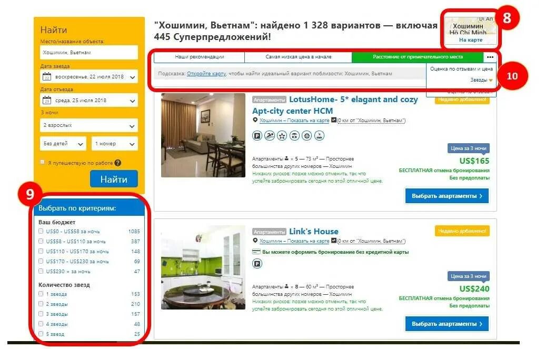Toggle Я путешествую по работе checkbox

(43, 162)
